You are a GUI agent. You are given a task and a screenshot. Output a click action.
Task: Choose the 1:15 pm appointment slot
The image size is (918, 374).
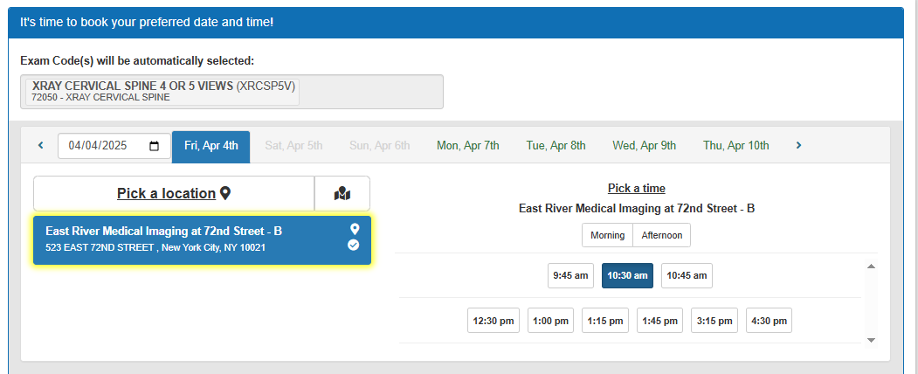pyautogui.click(x=604, y=321)
